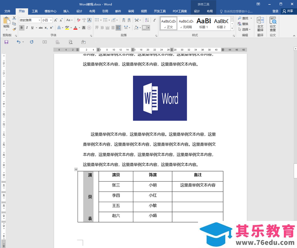The image size is (297, 248).
Task: Open the line spacing dropdown
Action: (x=127, y=28)
